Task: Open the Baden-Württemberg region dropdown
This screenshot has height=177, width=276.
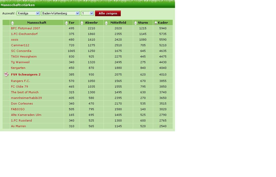Action: (60, 13)
